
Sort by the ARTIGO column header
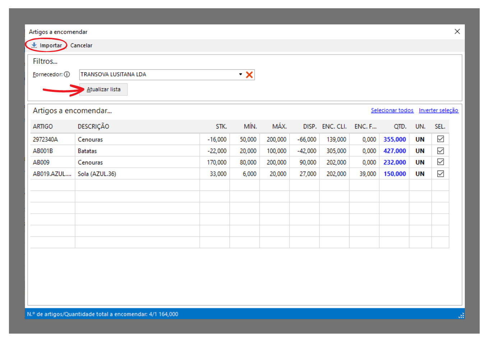pos(43,126)
